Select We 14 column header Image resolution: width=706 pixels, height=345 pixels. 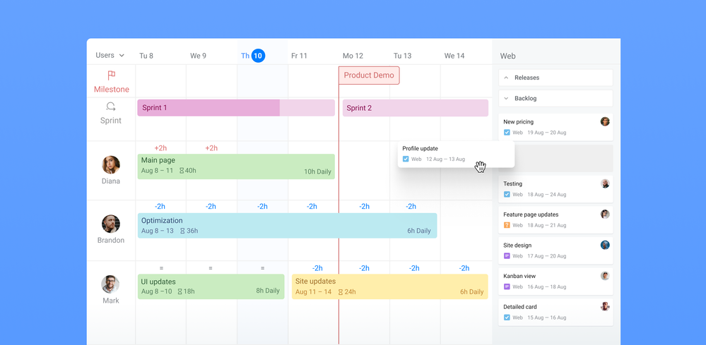pyautogui.click(x=454, y=56)
